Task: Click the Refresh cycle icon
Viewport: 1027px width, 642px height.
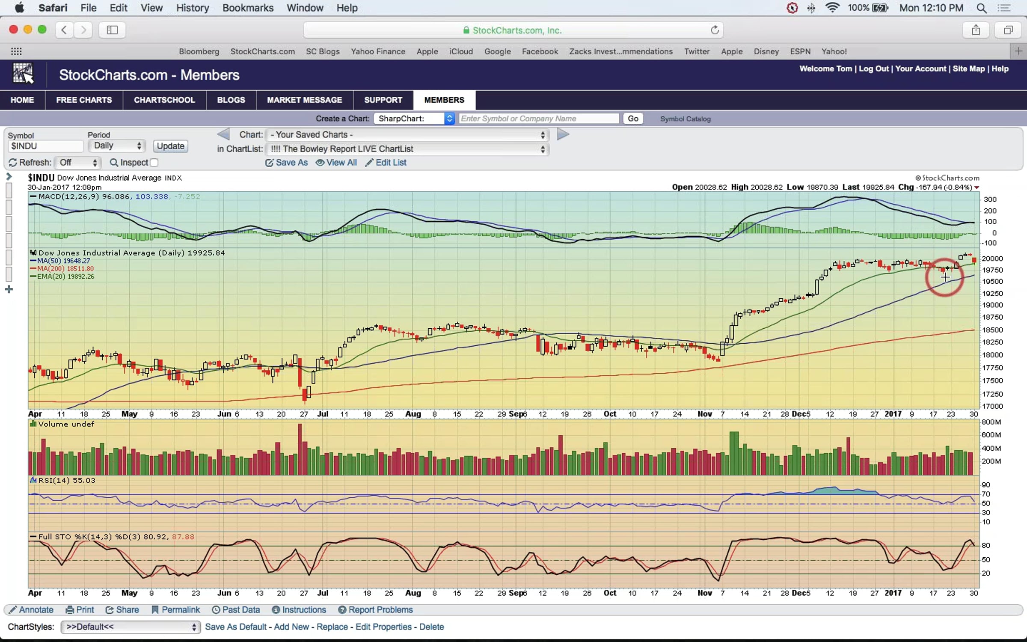Action: tap(13, 163)
